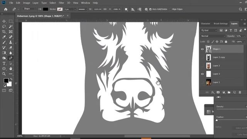Open the Opacity slider dropdown arrow

click(x=244, y=36)
